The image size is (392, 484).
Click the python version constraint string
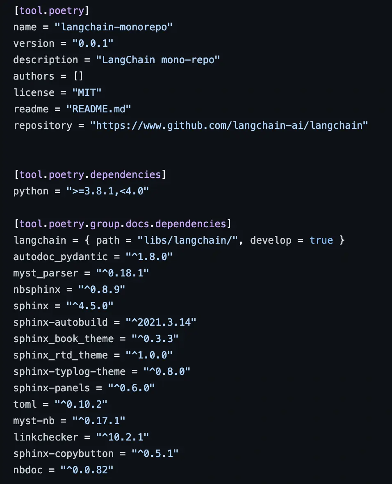pos(108,191)
